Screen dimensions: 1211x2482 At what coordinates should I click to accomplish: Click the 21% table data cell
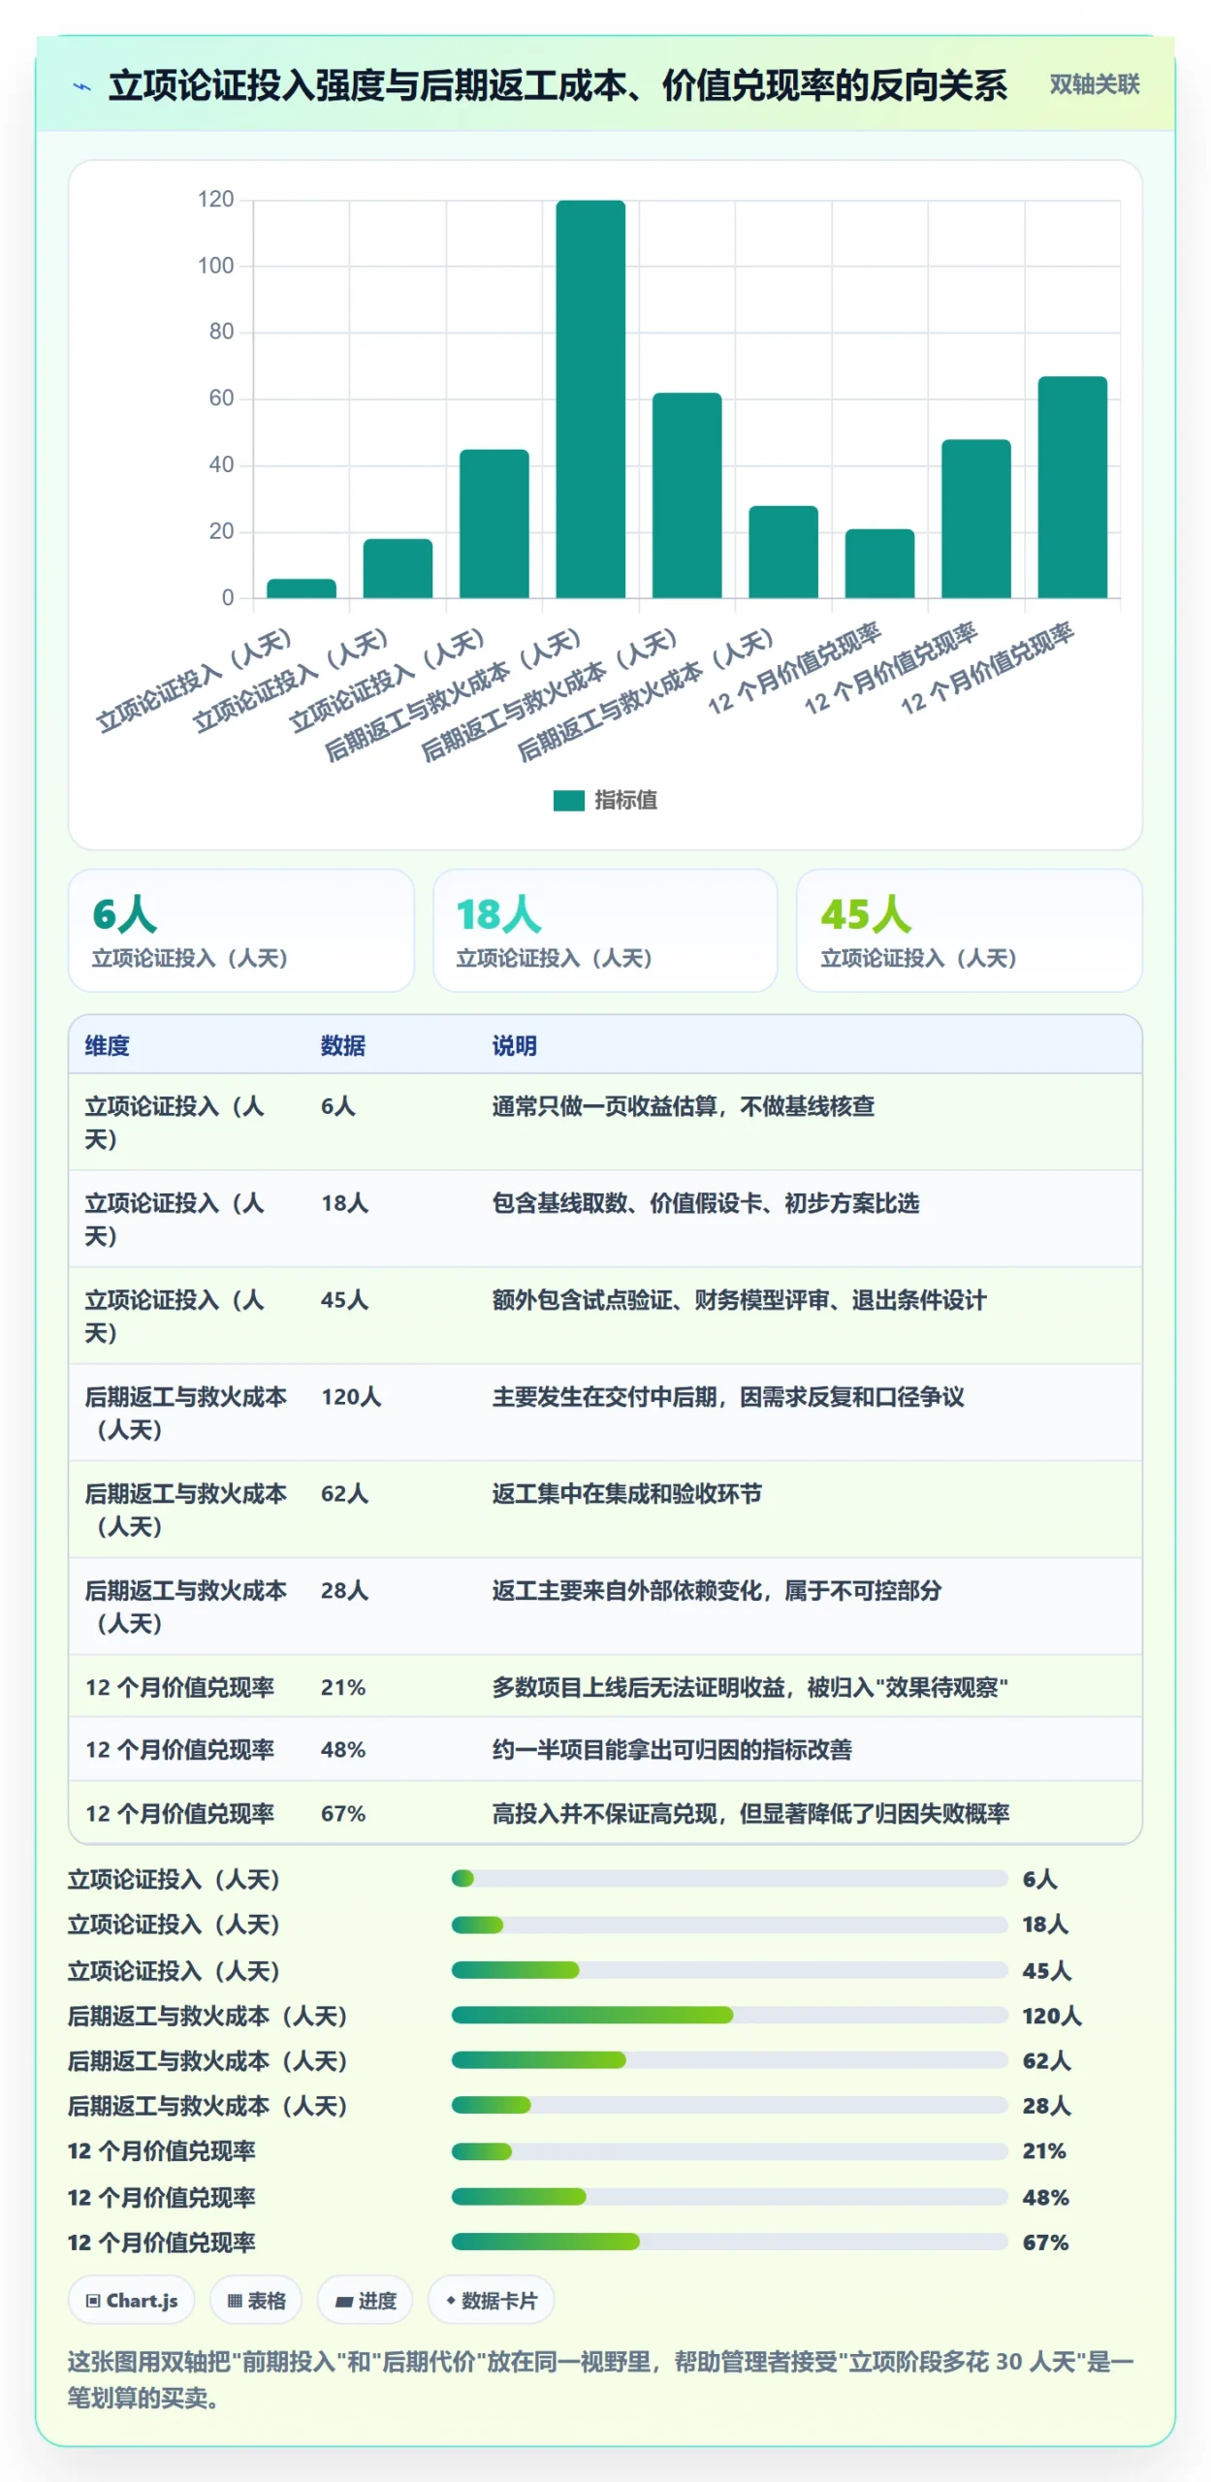(x=343, y=1688)
